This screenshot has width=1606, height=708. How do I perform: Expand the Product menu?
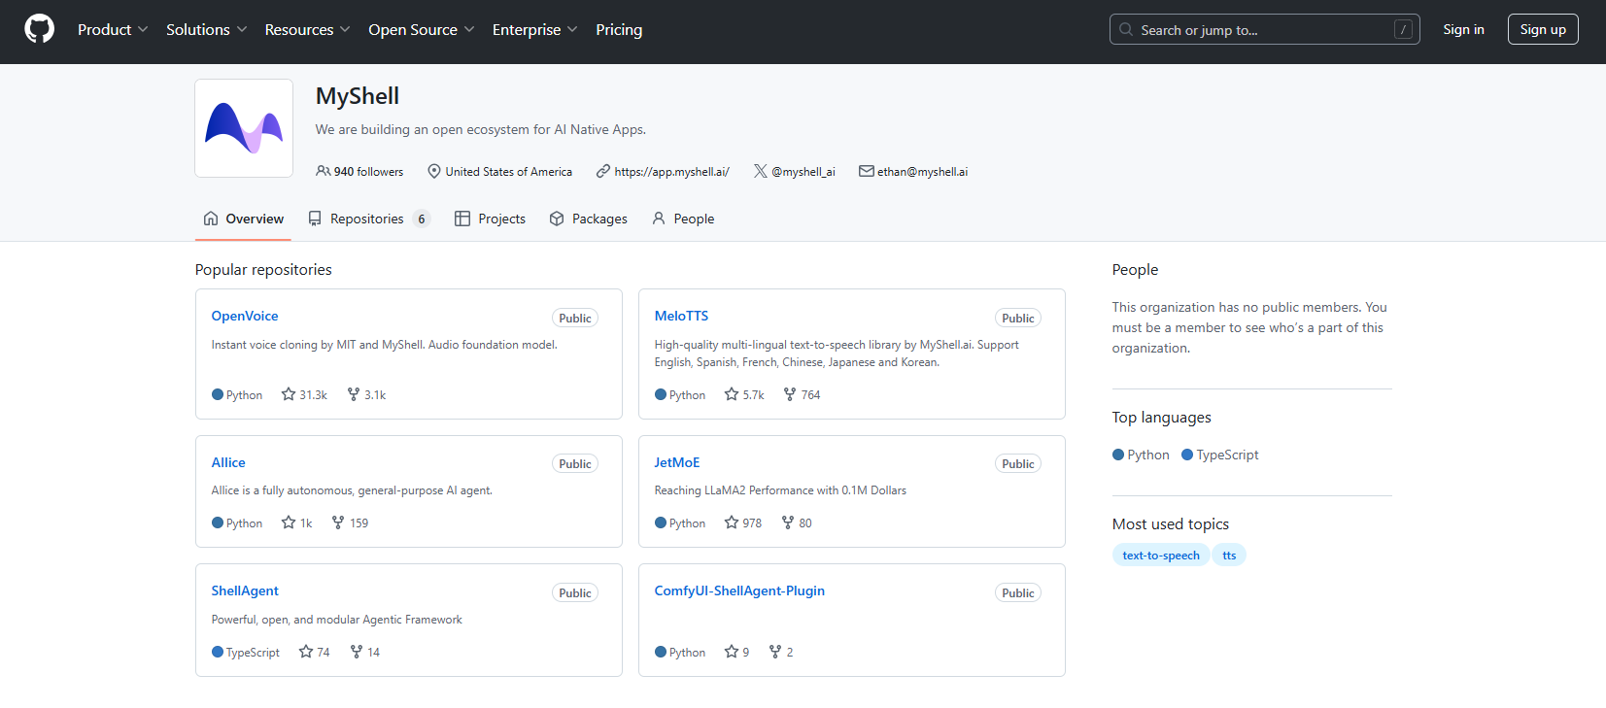(113, 29)
